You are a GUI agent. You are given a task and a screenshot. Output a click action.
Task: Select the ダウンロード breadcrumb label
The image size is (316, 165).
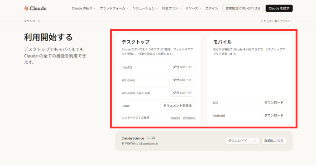pos(32,21)
